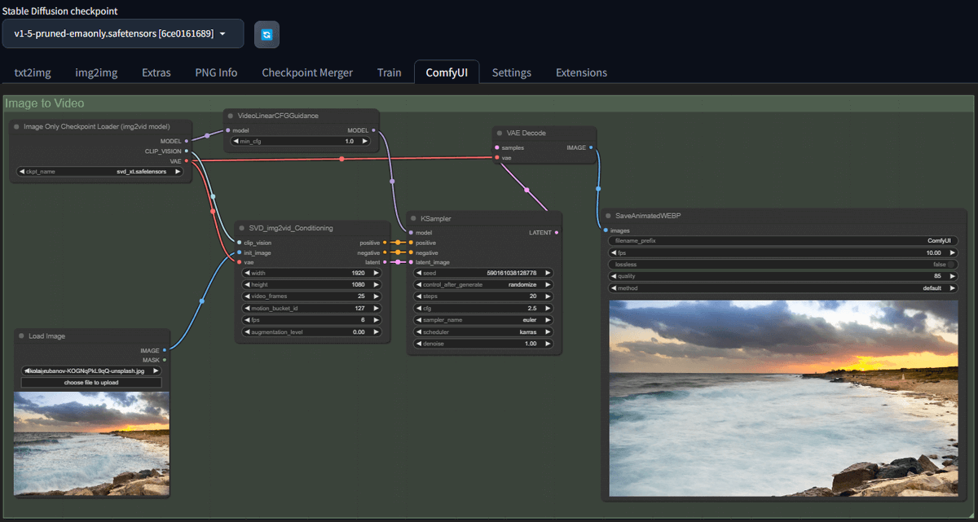Collapse the SVD_img2vid_Conditioning node circle
This screenshot has width=978, height=522.
pos(241,228)
